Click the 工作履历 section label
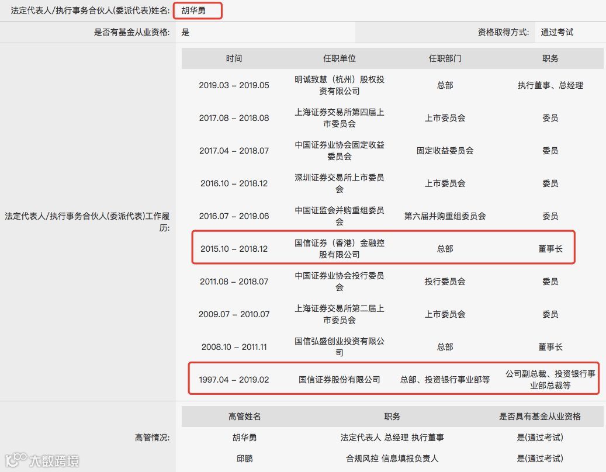Image resolution: width=606 pixels, height=472 pixels. 87,222
